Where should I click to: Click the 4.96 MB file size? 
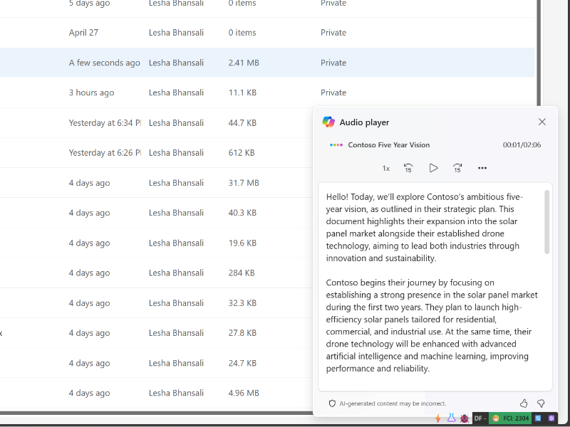(244, 393)
